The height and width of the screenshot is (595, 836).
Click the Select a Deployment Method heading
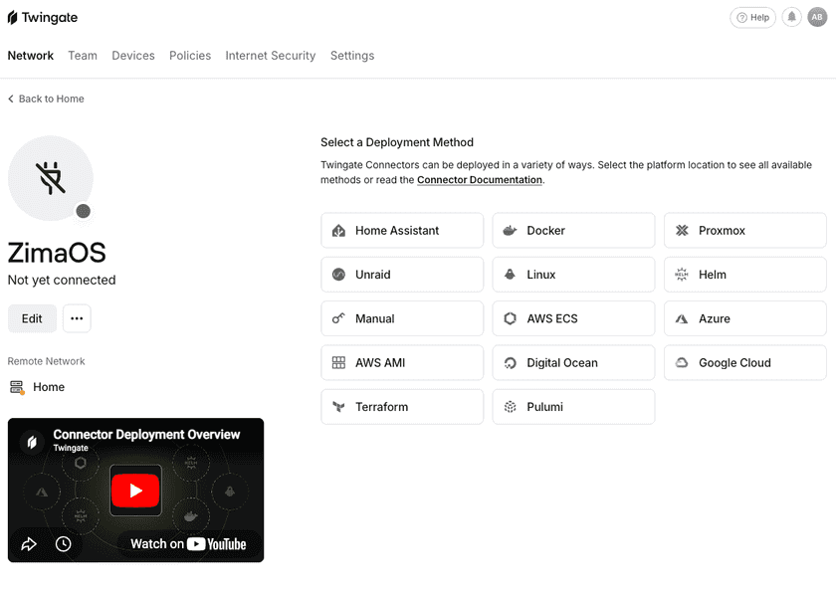[397, 142]
